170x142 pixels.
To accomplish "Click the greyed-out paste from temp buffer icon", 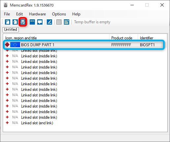I will coord(59,22).
